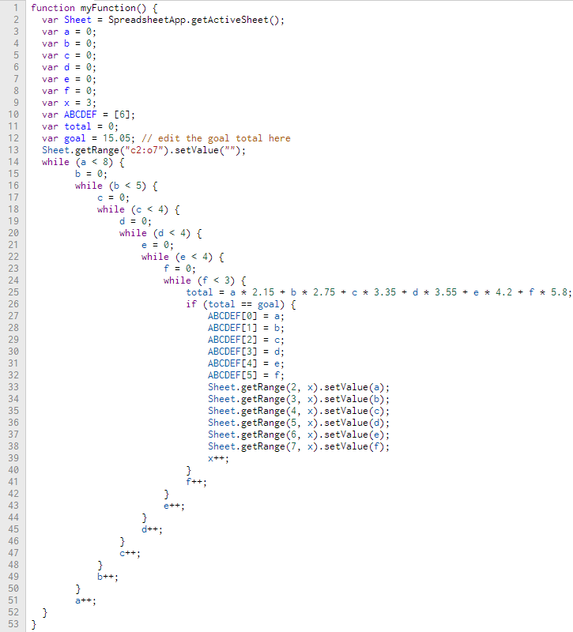Click the 'while (a < 8)' statement

(x=77, y=162)
